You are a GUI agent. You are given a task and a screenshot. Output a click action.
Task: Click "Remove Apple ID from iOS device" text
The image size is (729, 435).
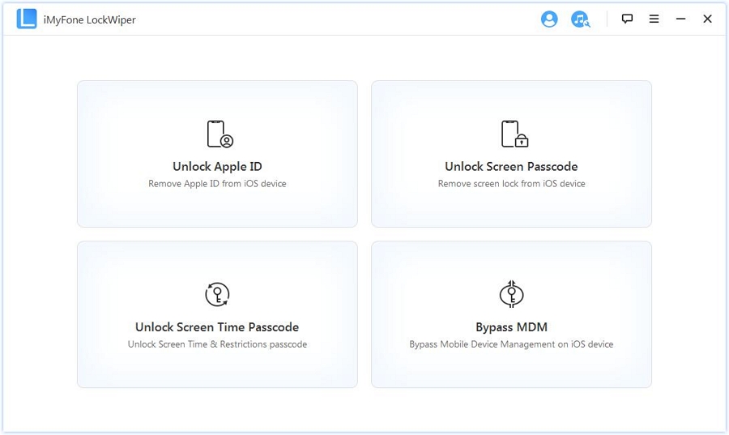tap(217, 184)
